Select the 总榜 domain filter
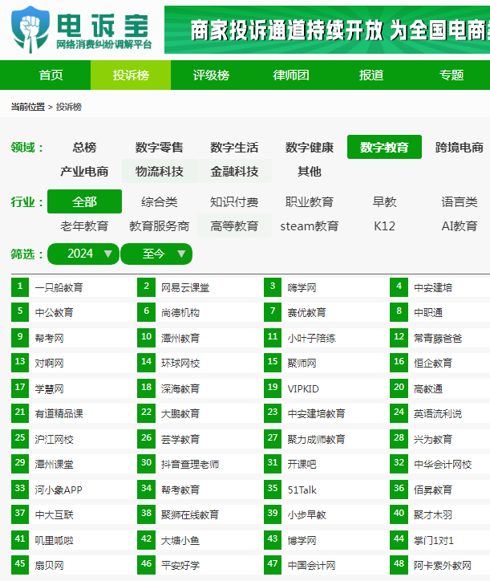 [x=84, y=147]
